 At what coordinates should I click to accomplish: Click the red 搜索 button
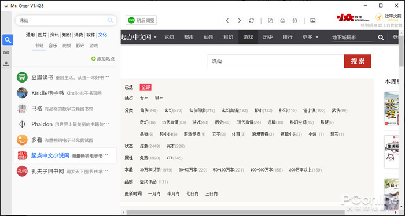358,61
